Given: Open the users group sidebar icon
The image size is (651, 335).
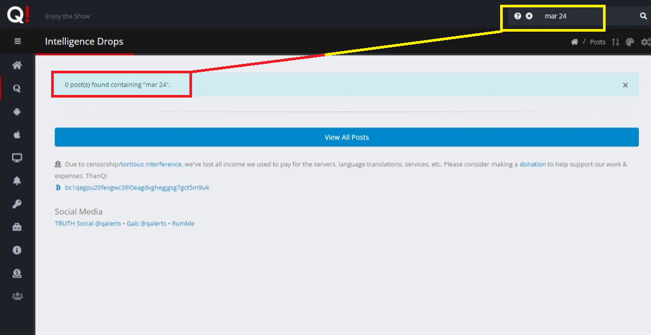Looking at the screenshot, I should 17,296.
